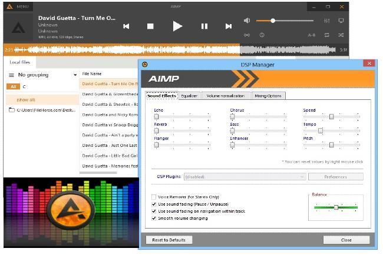
Task: Play the current track
Action: (x=177, y=26)
